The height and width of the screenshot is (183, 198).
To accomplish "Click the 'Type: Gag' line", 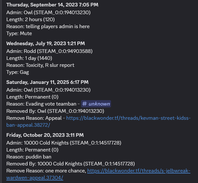I will click(x=18, y=72).
